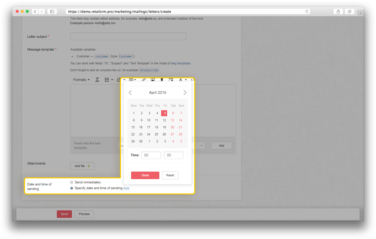Click the Preview button
The height and width of the screenshot is (239, 376).
84,214
